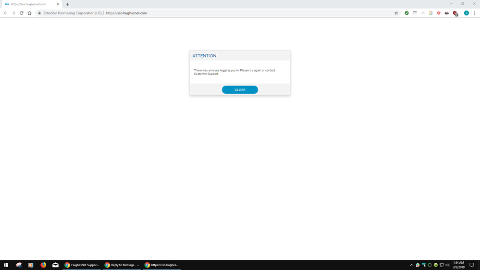
Task: Reload the current page
Action: 21,13
